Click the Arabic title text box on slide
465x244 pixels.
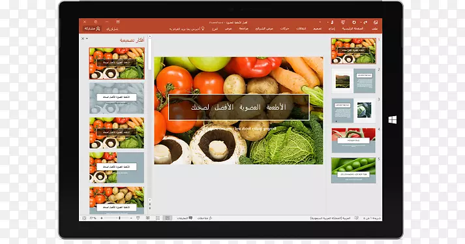coord(239,107)
